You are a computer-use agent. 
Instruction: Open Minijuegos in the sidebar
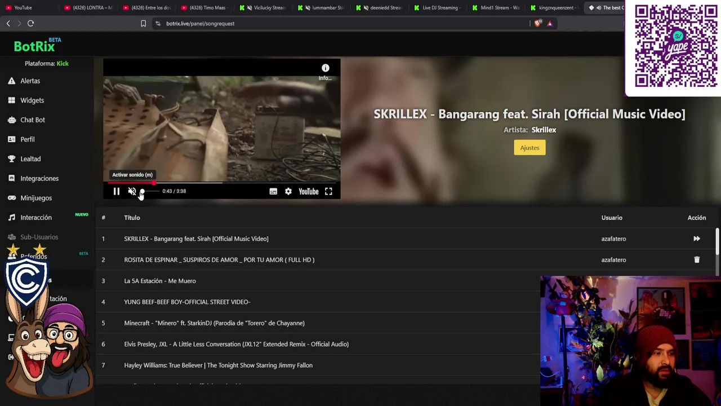pos(36,198)
